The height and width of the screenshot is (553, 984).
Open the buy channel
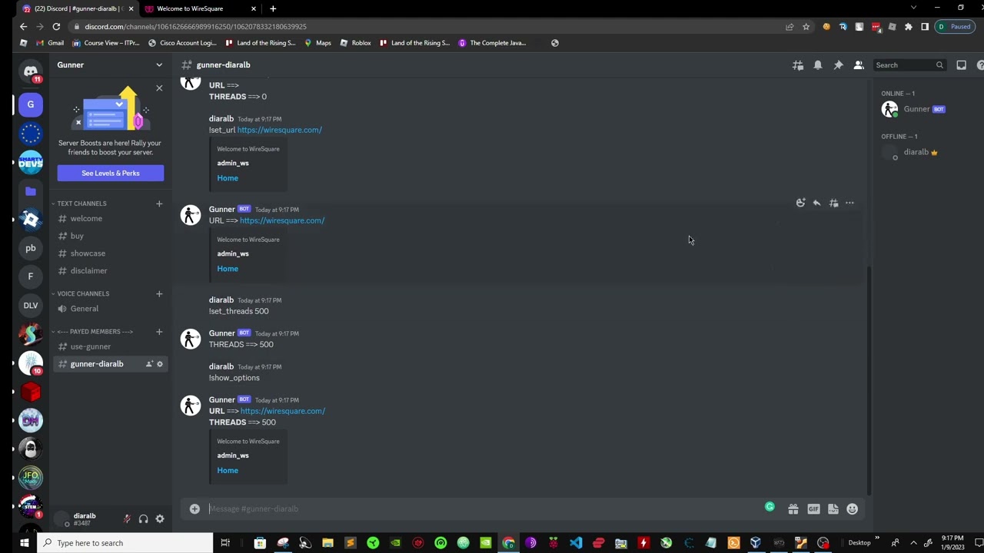click(110, 236)
